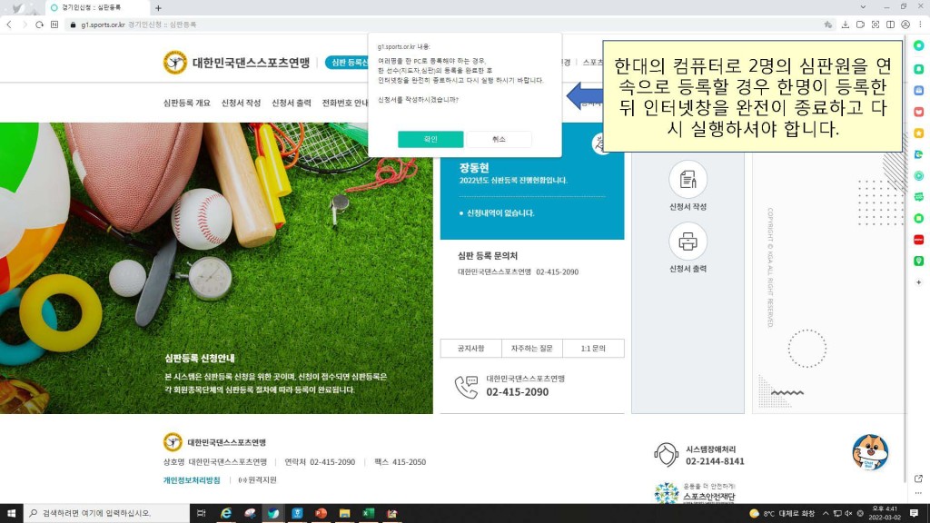Click the browser address bar URL

[x=136, y=25]
